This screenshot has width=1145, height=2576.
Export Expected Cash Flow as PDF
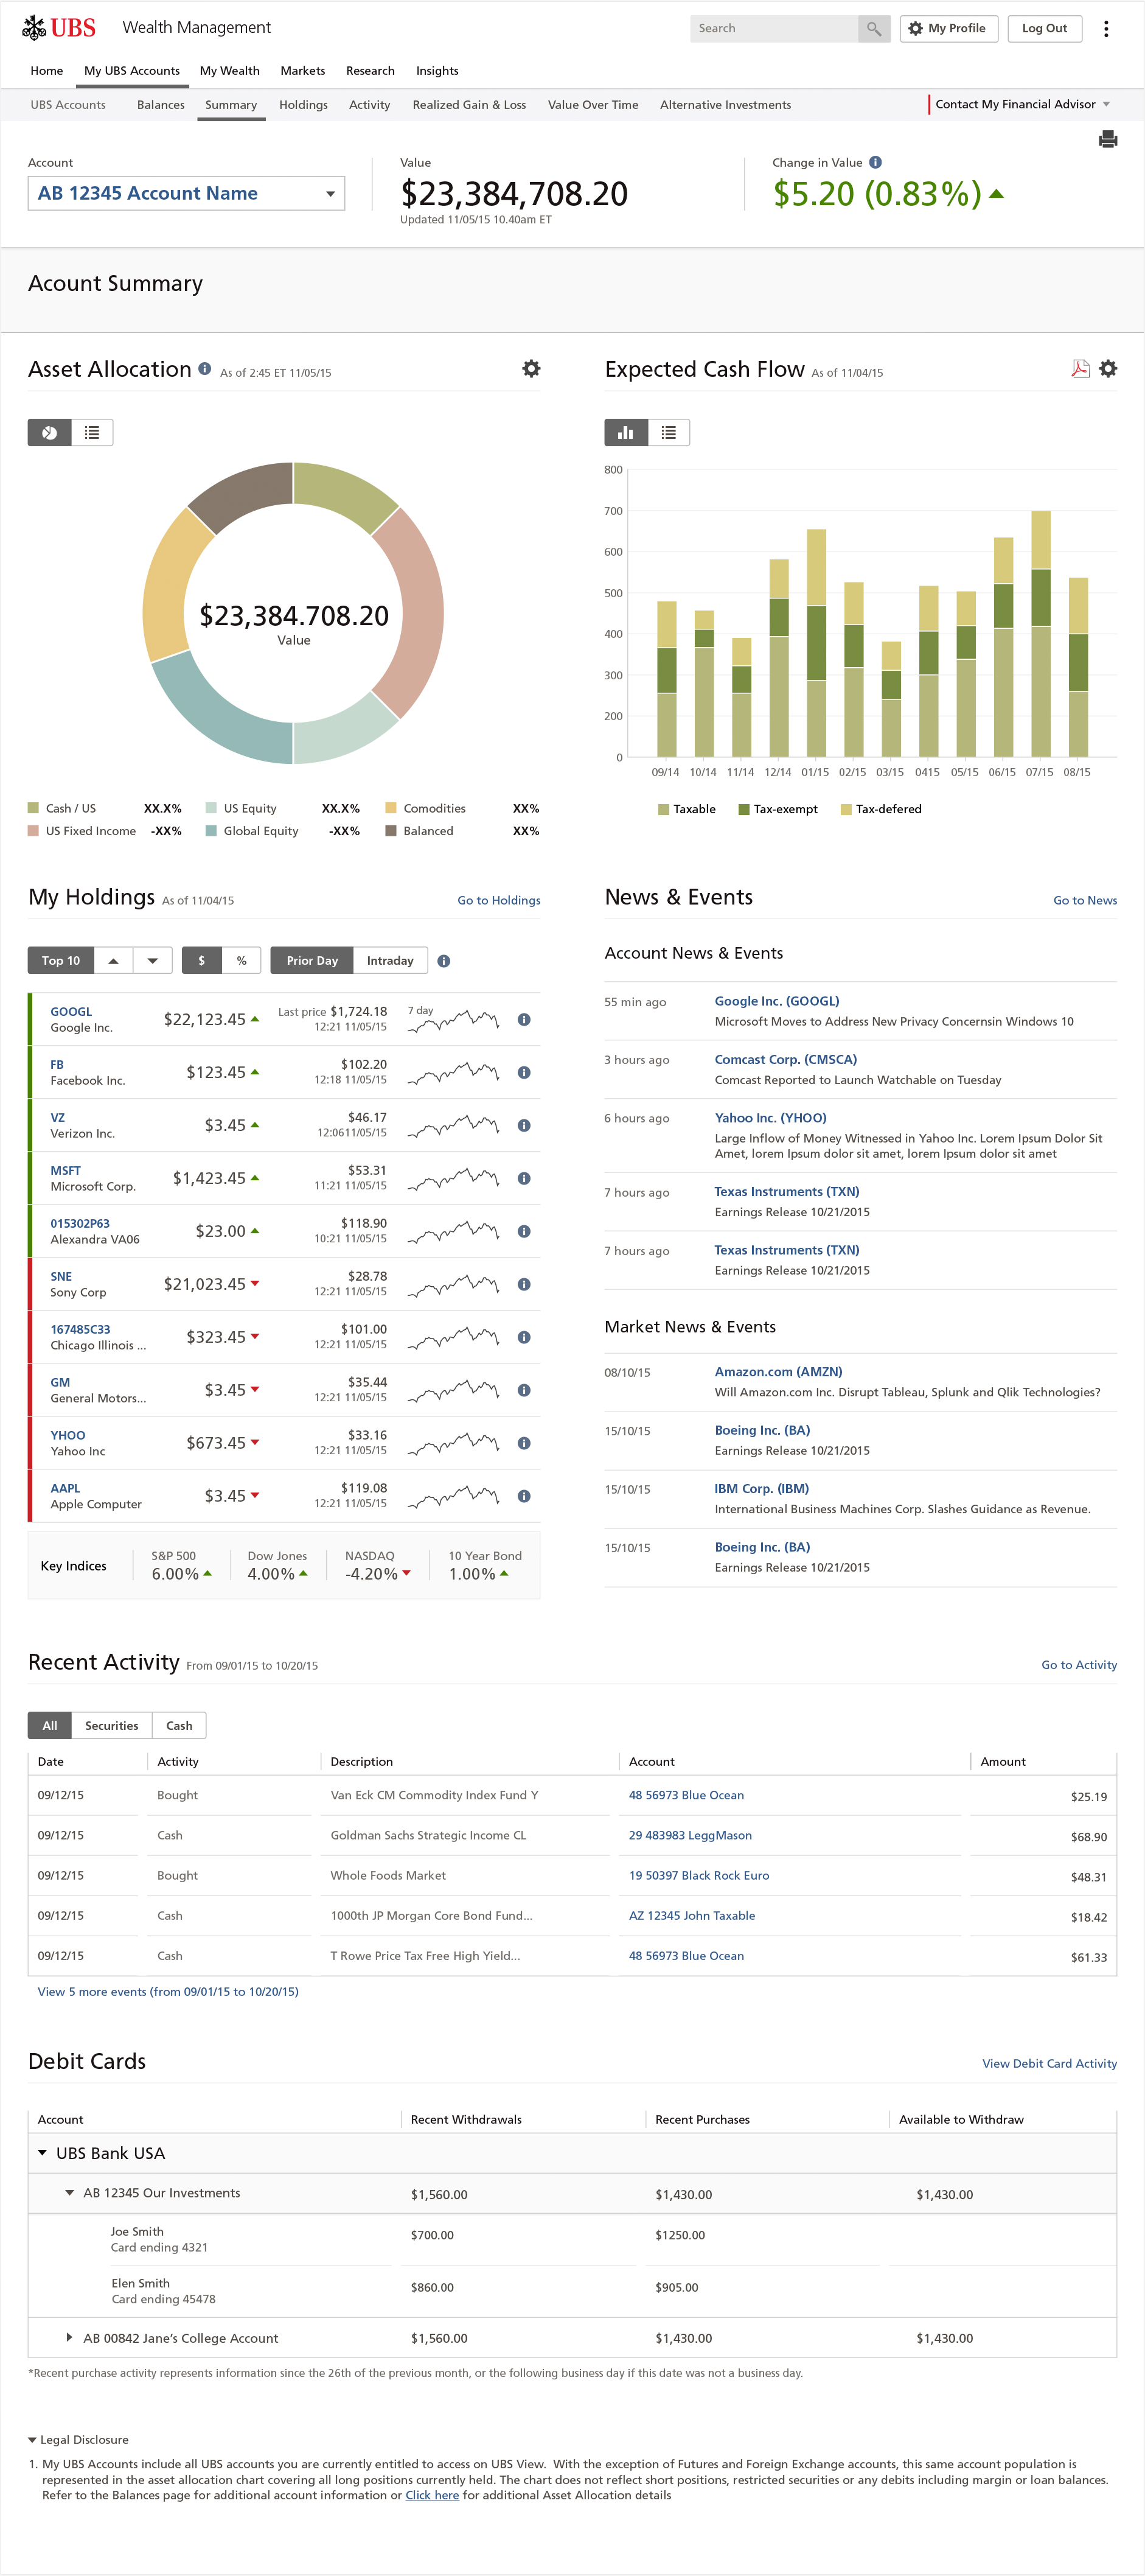(1080, 369)
